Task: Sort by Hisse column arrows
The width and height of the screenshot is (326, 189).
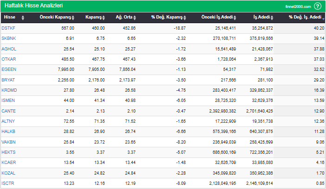Action: (x=23, y=18)
